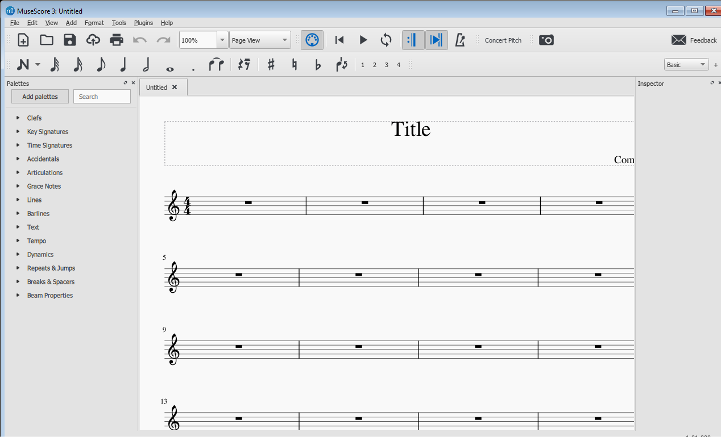Select the eighth note duration

tap(101, 65)
